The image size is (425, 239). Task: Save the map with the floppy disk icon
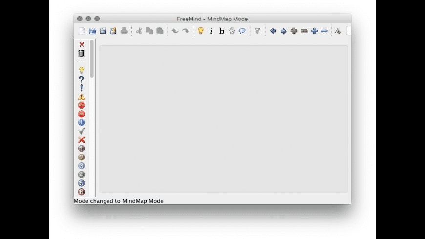(103, 31)
